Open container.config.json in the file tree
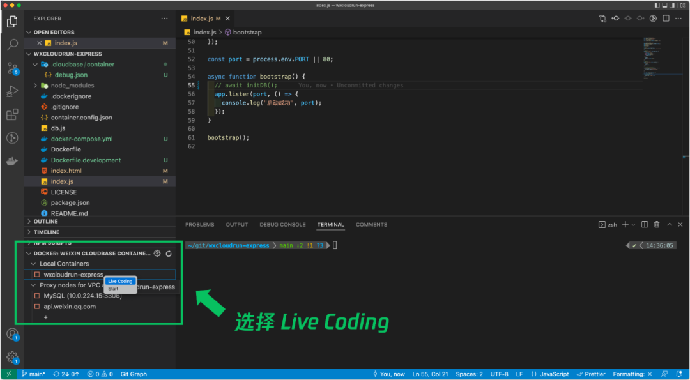This screenshot has width=690, height=380. pos(81,118)
